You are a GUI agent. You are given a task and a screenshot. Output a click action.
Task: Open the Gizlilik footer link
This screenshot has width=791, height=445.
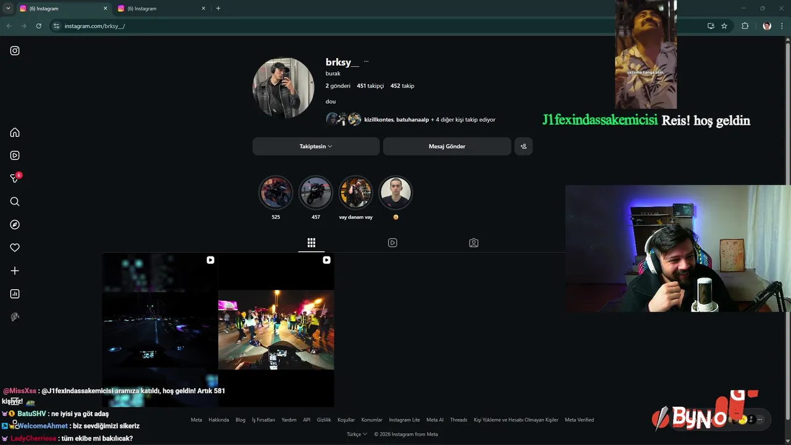tap(324, 420)
